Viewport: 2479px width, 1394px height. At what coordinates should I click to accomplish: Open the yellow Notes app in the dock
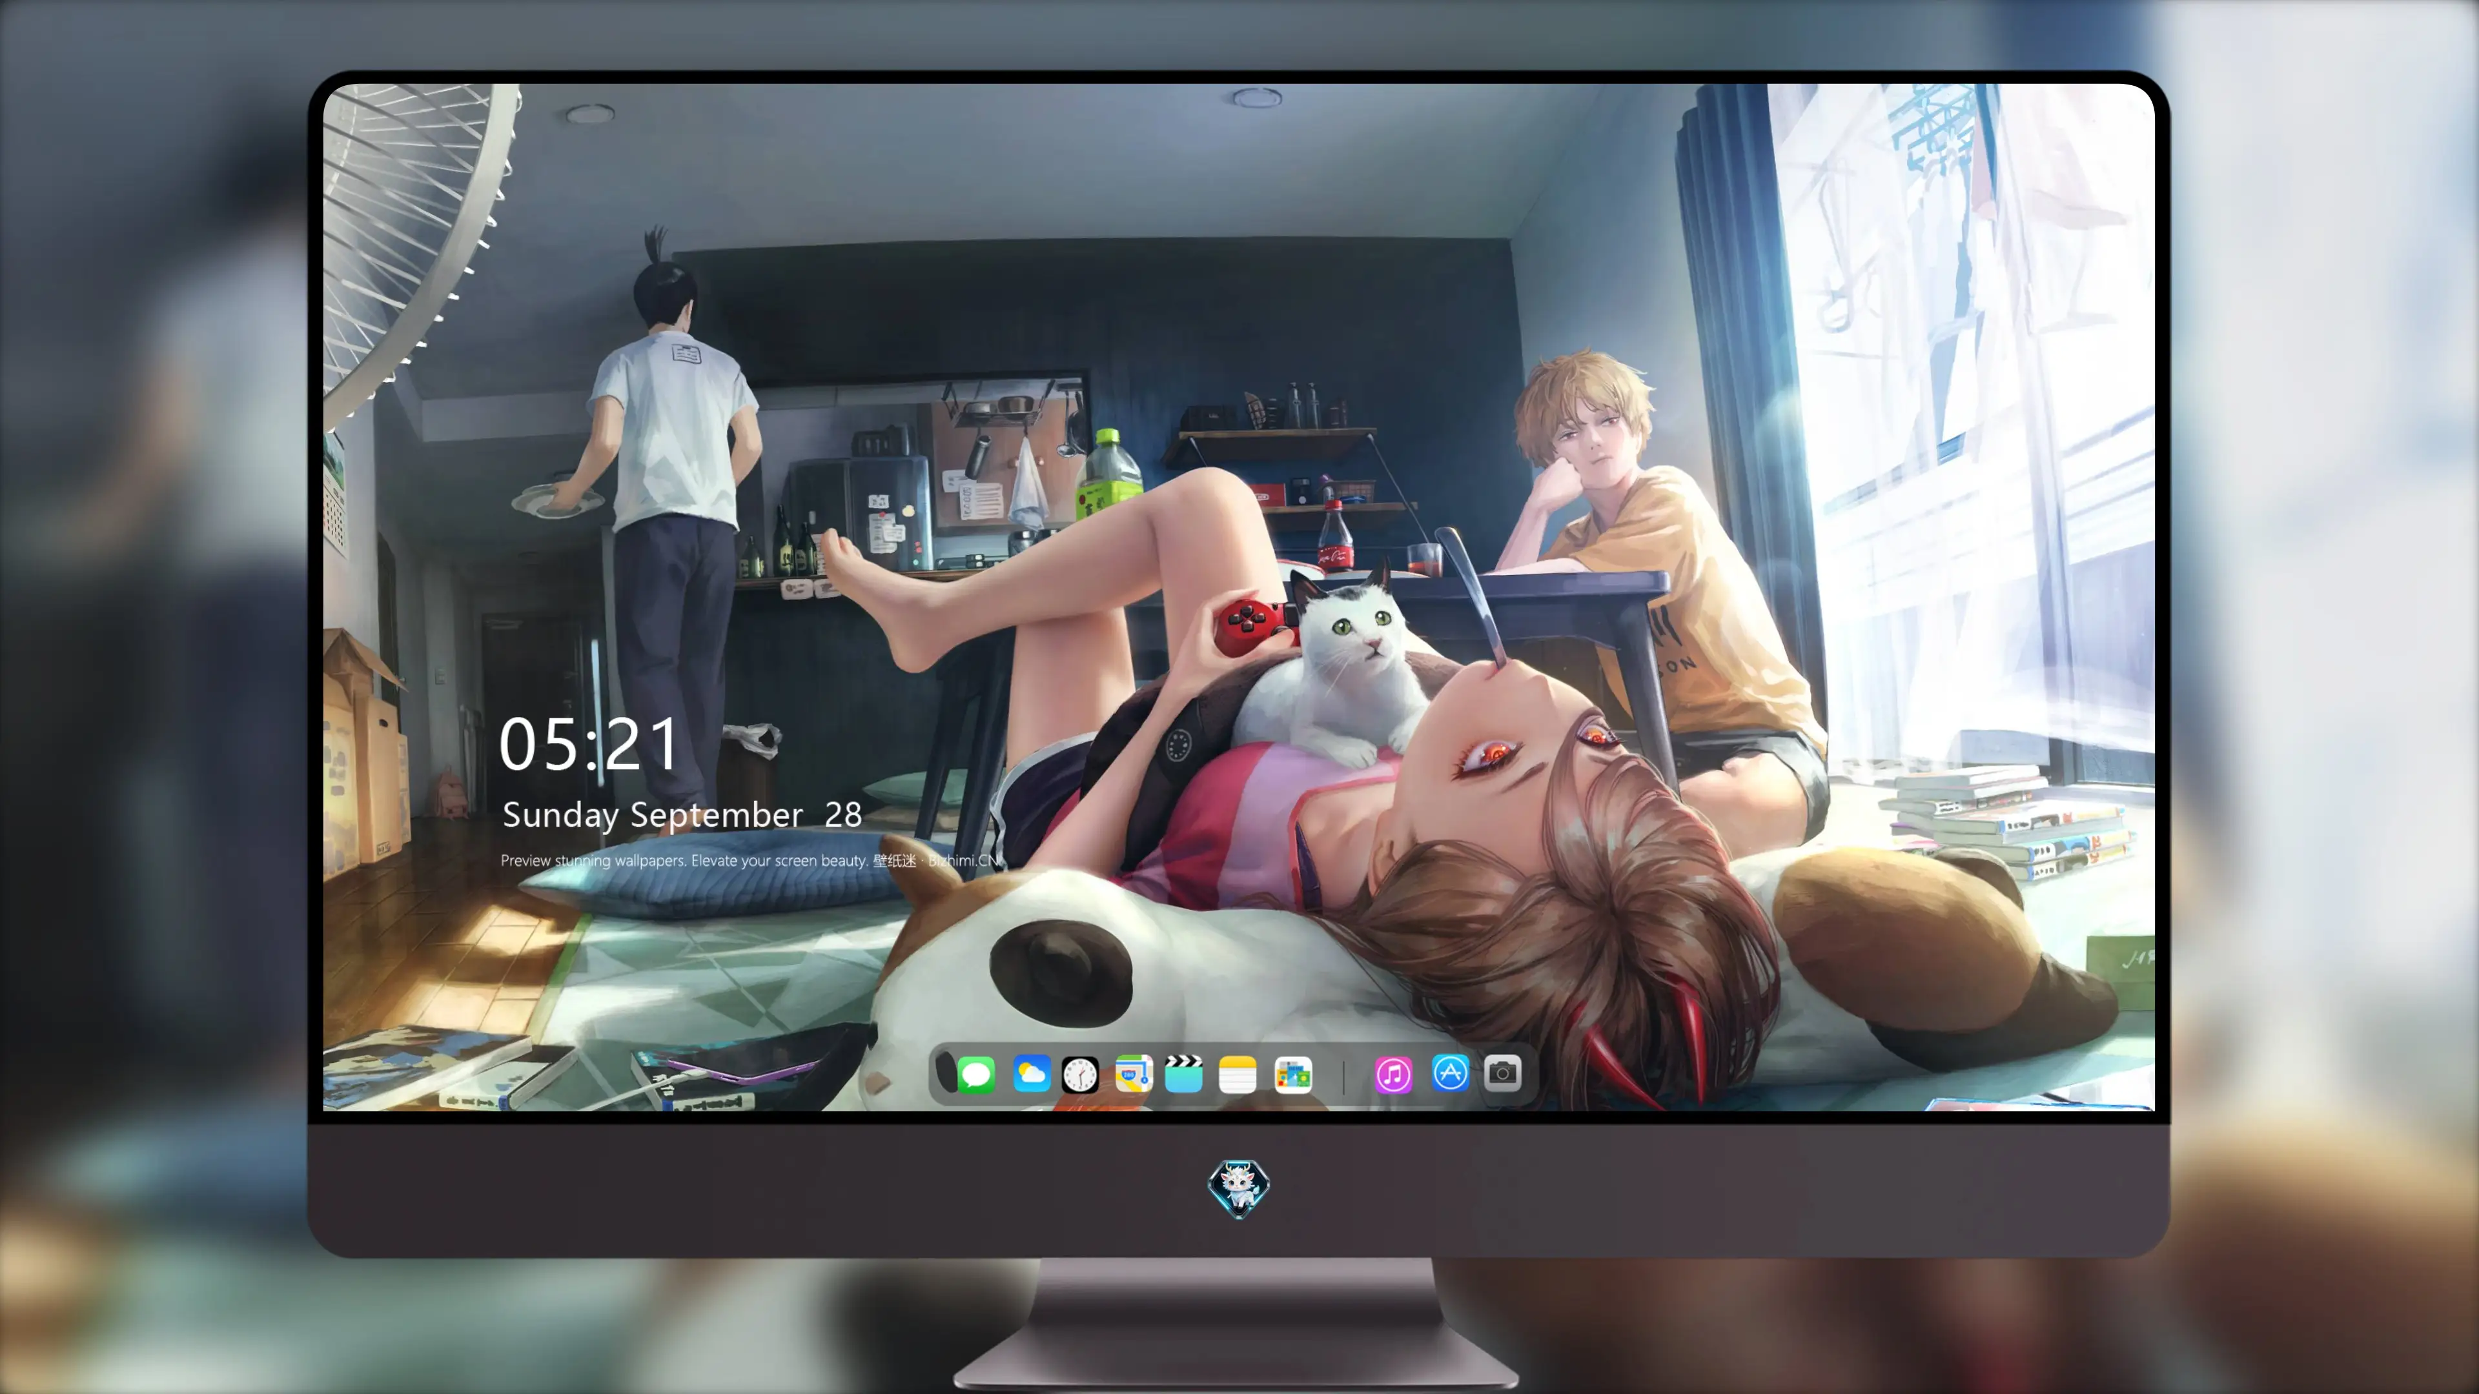pos(1238,1074)
